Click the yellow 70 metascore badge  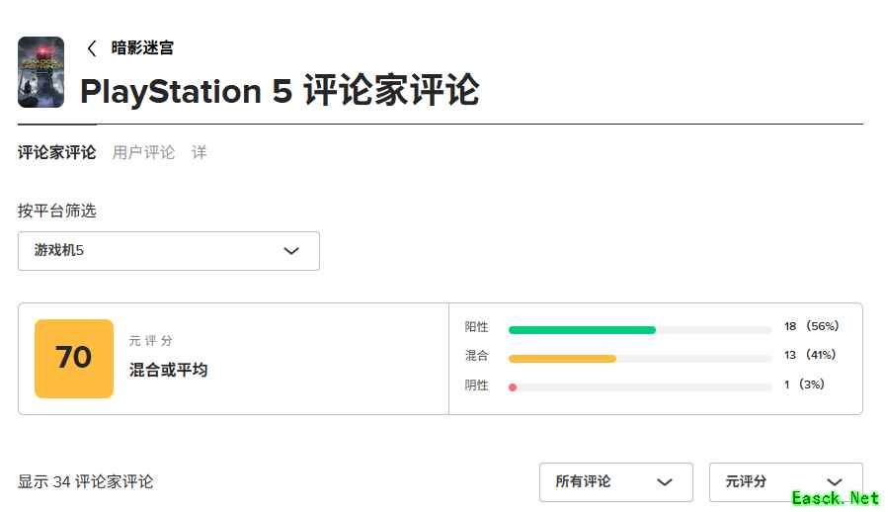(x=74, y=358)
